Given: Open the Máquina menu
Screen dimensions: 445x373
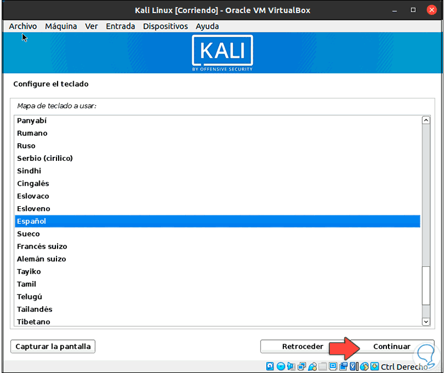Looking at the screenshot, I should tap(61, 26).
